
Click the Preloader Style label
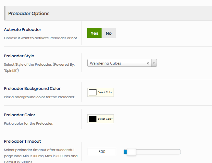[x=19, y=56]
